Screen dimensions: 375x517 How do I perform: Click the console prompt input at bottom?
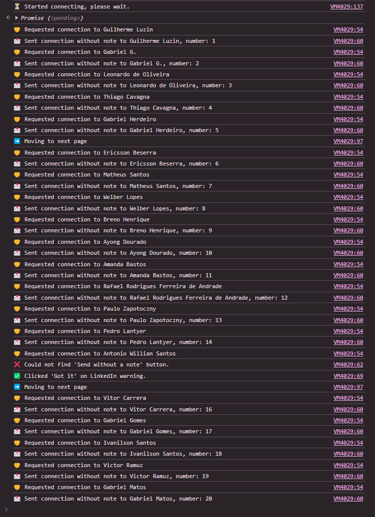[x=187, y=510]
